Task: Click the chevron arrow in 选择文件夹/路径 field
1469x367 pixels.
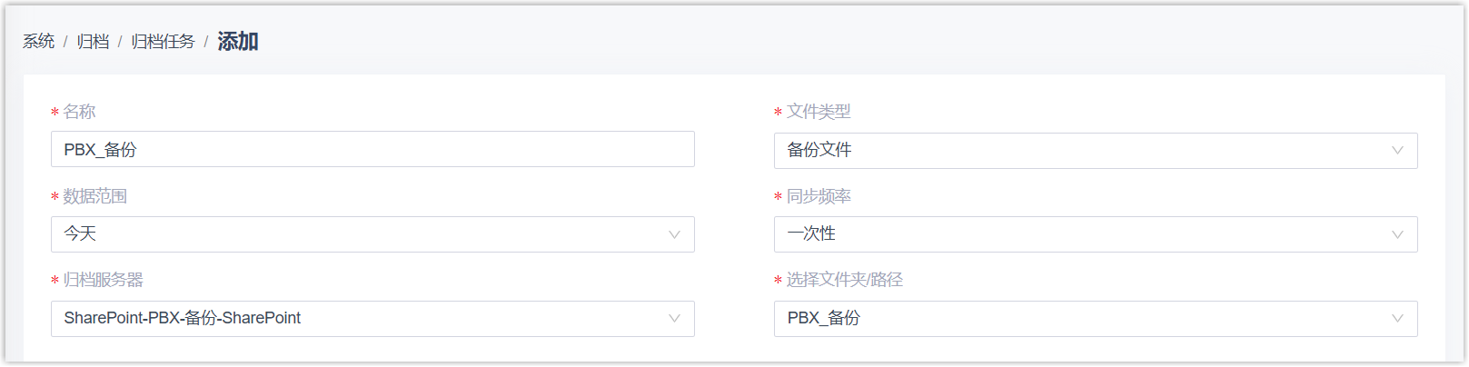Action: (x=1397, y=319)
